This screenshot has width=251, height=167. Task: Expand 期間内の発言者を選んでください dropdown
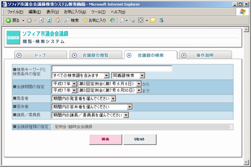tap(113, 99)
